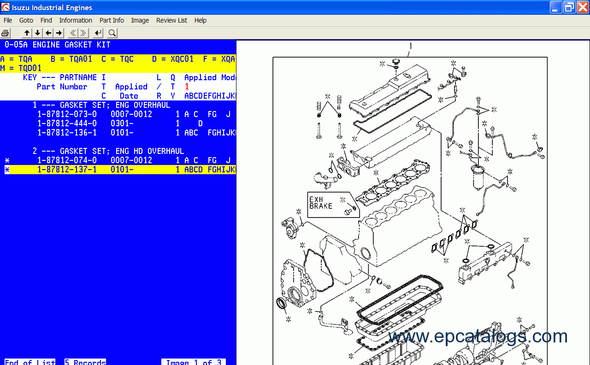Select part number 1-87812-136-1 row
The image size is (590, 365).
118,133
